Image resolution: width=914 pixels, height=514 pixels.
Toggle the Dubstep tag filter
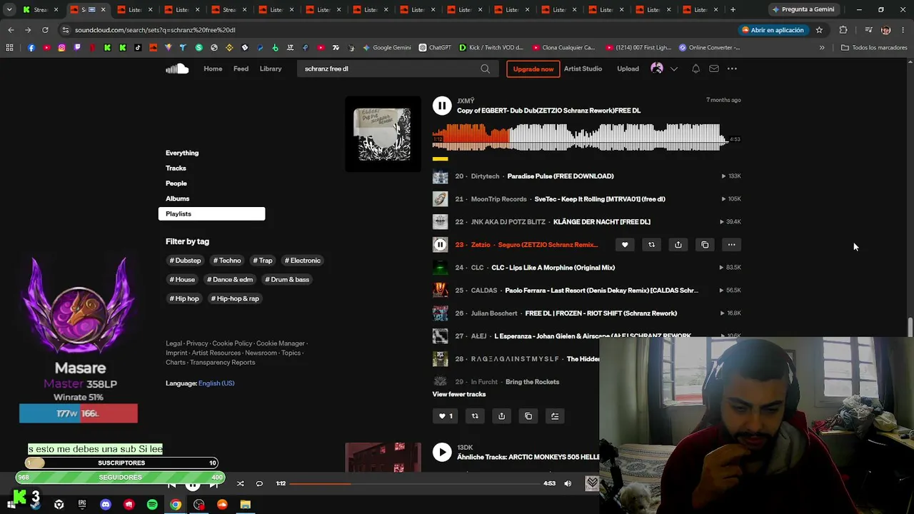(186, 261)
